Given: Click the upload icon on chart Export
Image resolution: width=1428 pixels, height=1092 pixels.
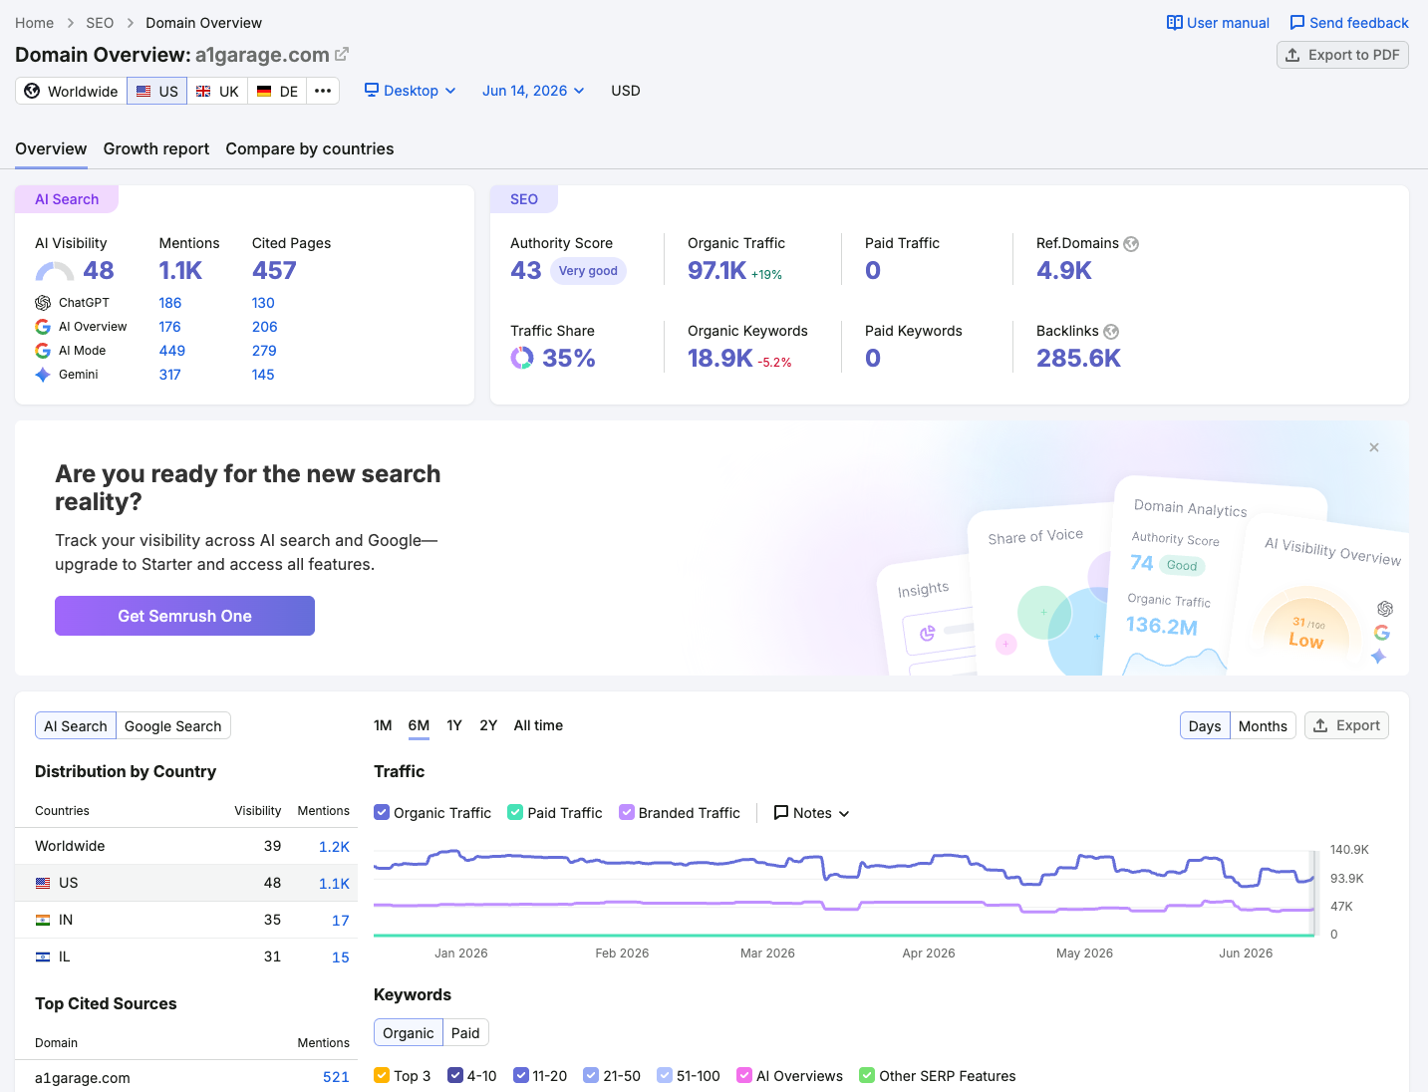Looking at the screenshot, I should (x=1320, y=725).
